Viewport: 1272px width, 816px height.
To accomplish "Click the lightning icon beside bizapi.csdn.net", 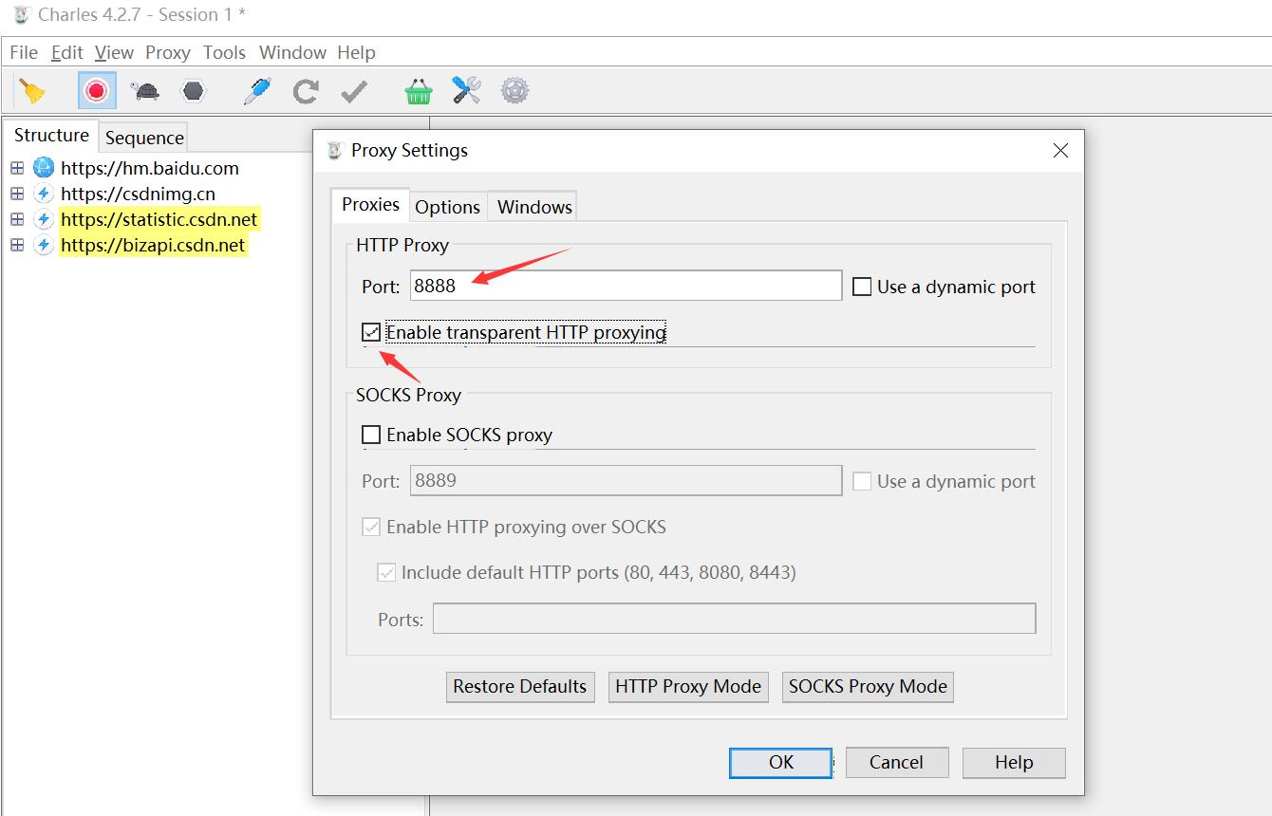I will coord(44,245).
